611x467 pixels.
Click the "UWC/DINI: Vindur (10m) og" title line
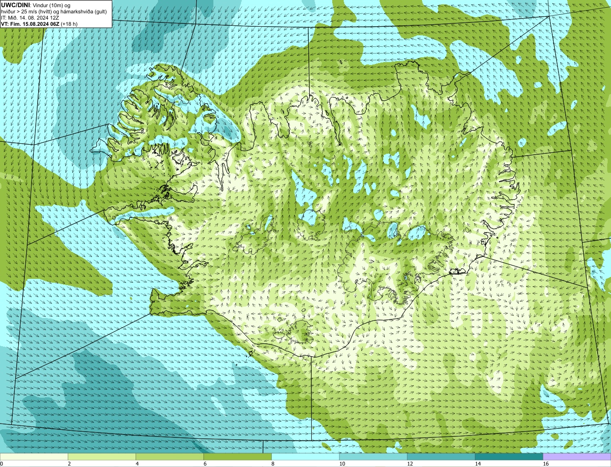click(36, 5)
